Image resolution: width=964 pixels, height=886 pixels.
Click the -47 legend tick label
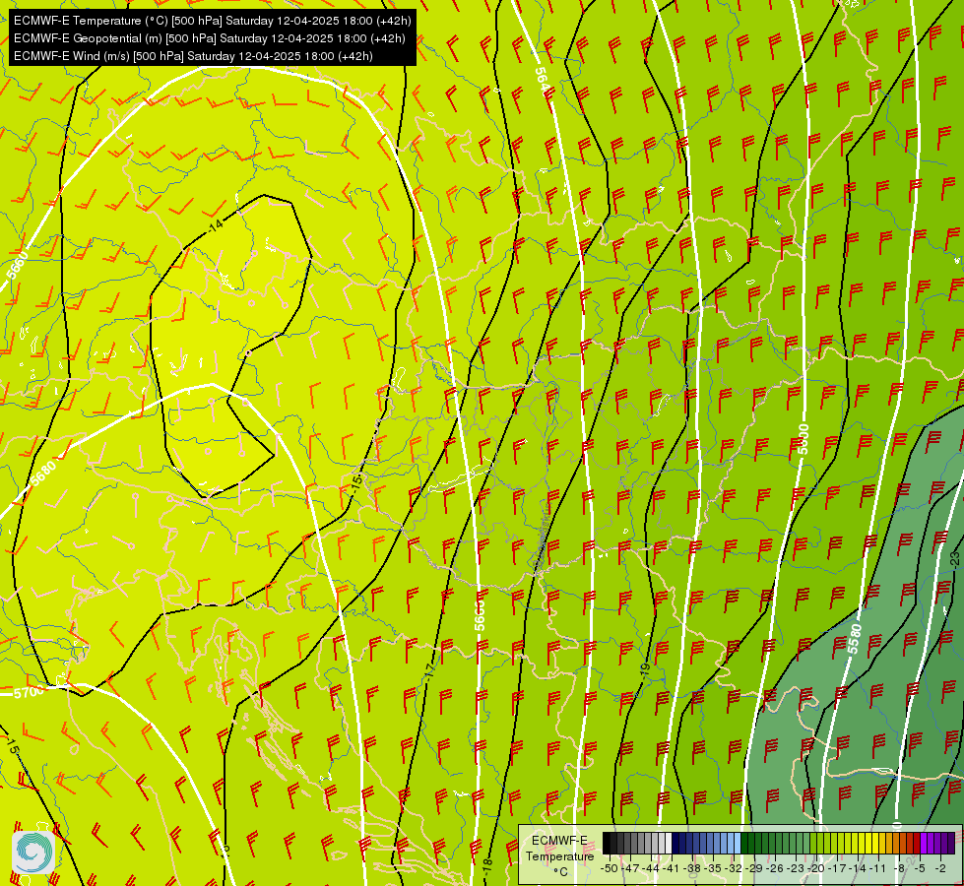click(x=631, y=868)
